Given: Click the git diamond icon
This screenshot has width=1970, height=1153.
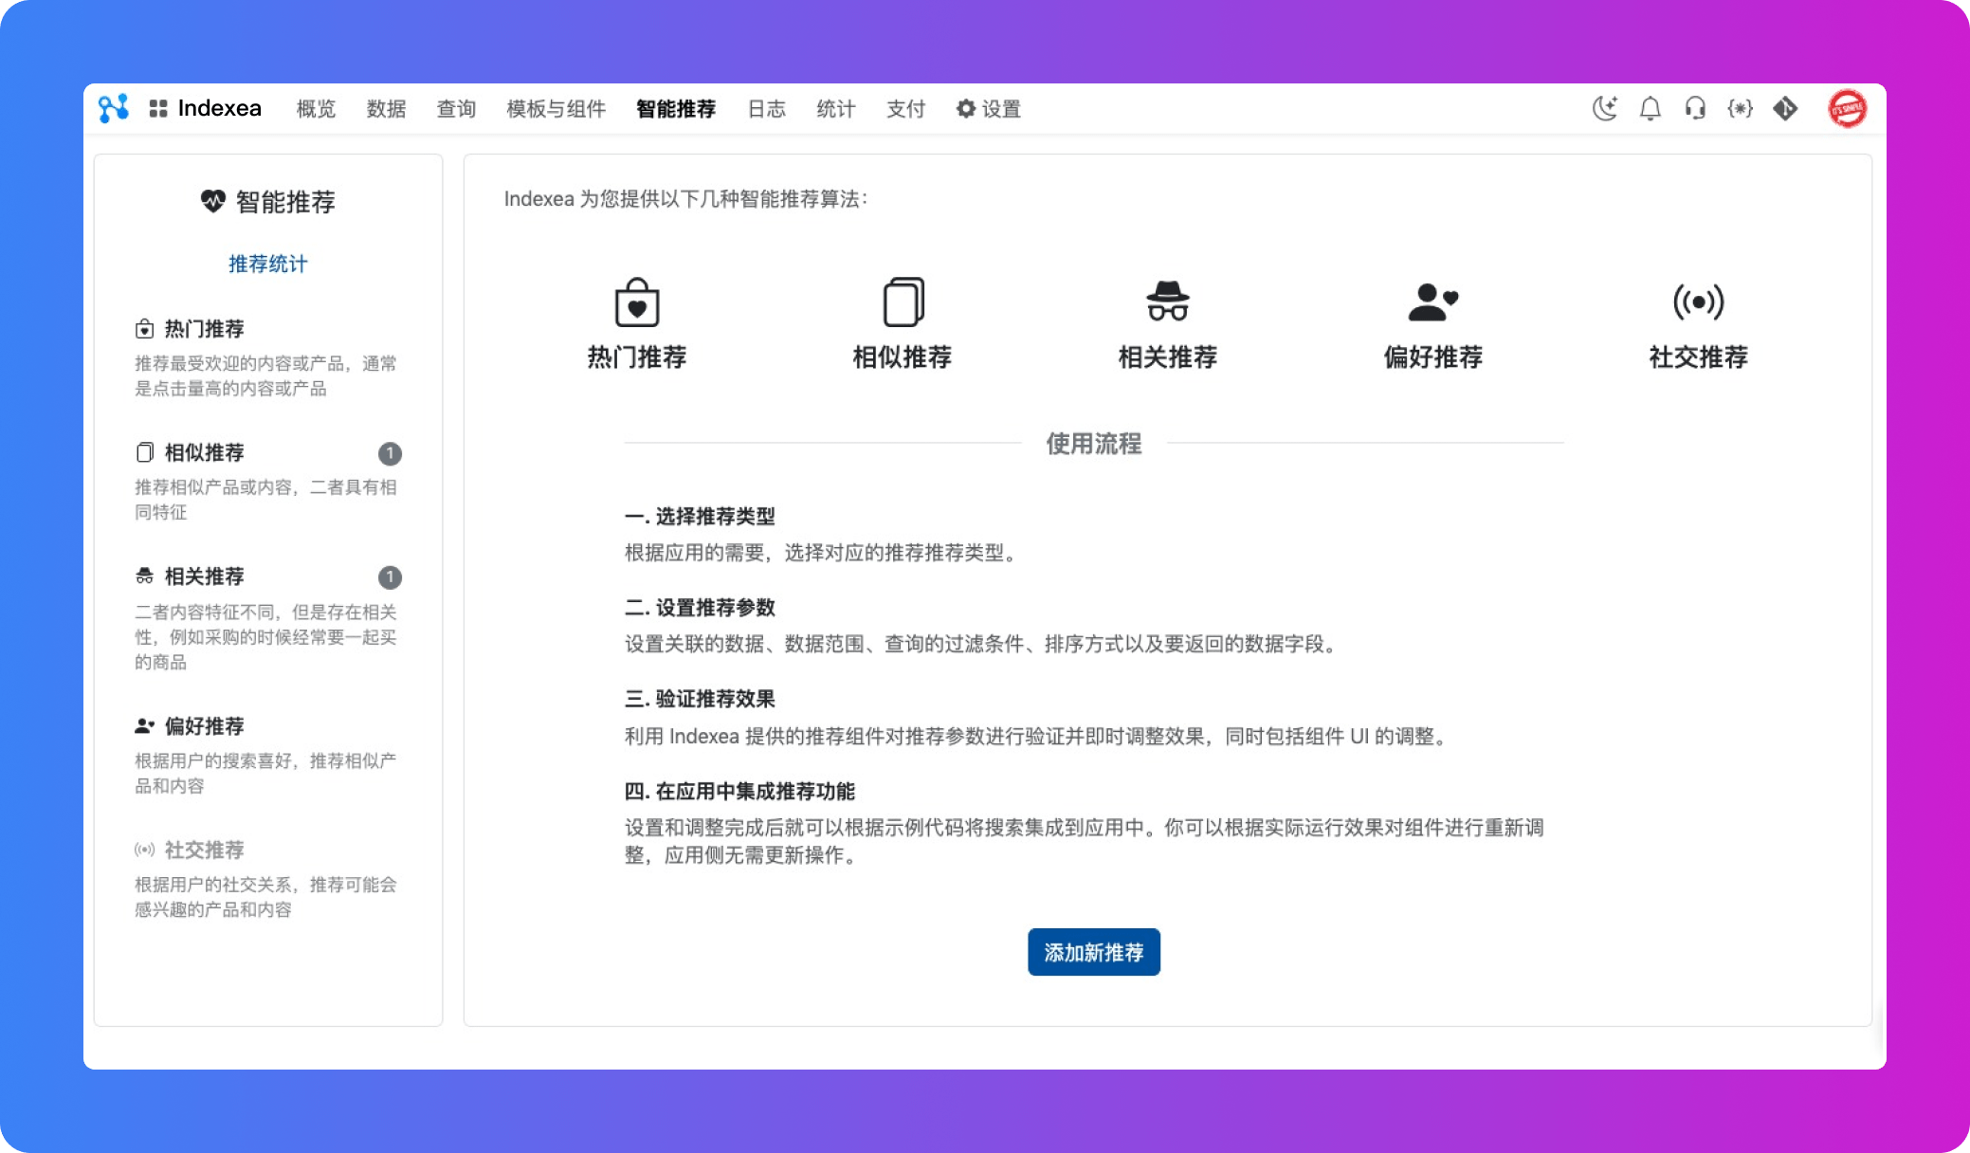Looking at the screenshot, I should (1785, 109).
